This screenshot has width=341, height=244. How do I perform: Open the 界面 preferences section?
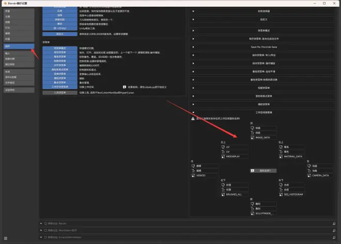tap(19, 11)
